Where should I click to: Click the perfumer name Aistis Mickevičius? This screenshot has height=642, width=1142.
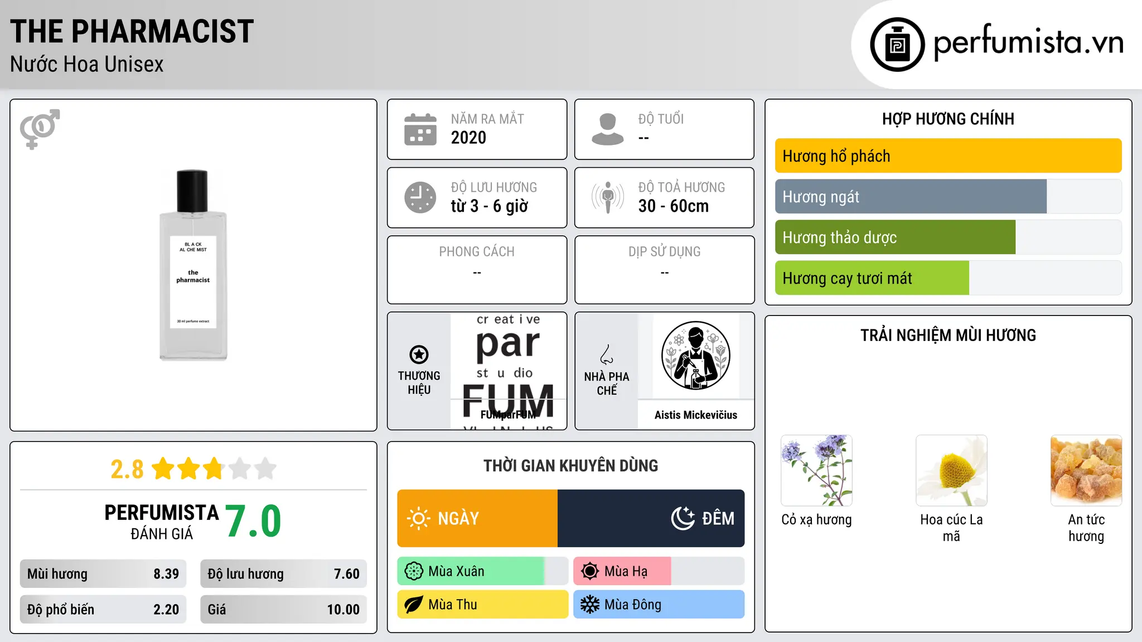pyautogui.click(x=696, y=415)
